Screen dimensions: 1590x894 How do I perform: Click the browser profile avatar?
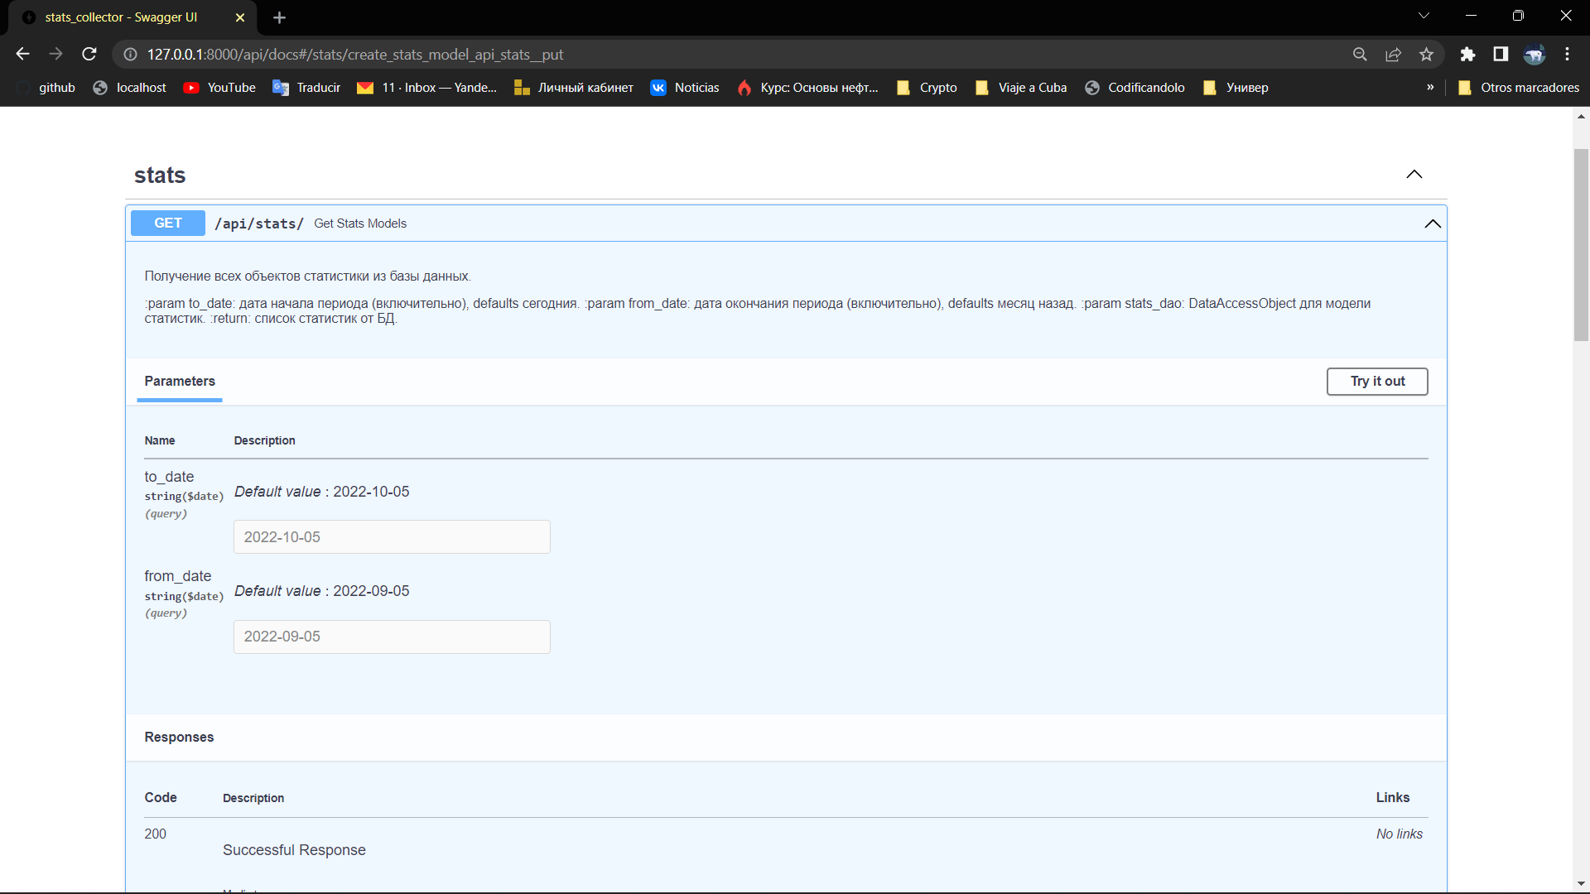[x=1535, y=54]
